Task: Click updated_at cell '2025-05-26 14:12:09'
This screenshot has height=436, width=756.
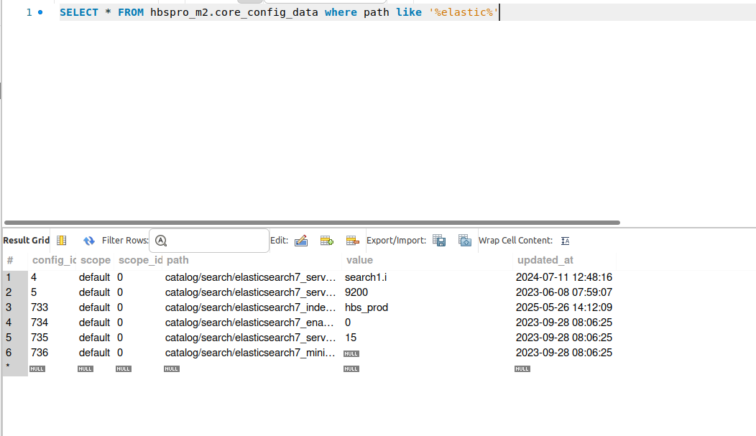Action: (x=564, y=307)
